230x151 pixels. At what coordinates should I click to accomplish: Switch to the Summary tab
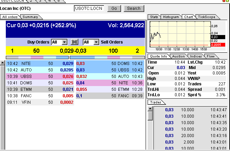point(30,17)
